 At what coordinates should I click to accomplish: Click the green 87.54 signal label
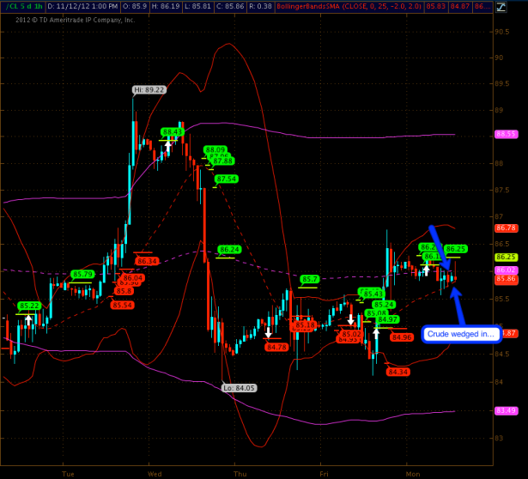[227, 179]
